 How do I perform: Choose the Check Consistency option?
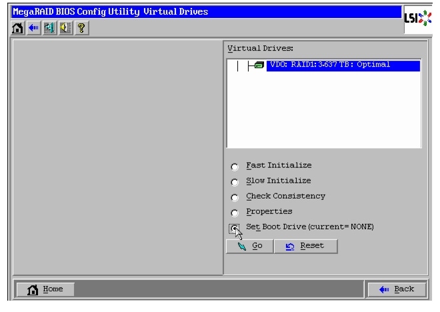pos(235,197)
